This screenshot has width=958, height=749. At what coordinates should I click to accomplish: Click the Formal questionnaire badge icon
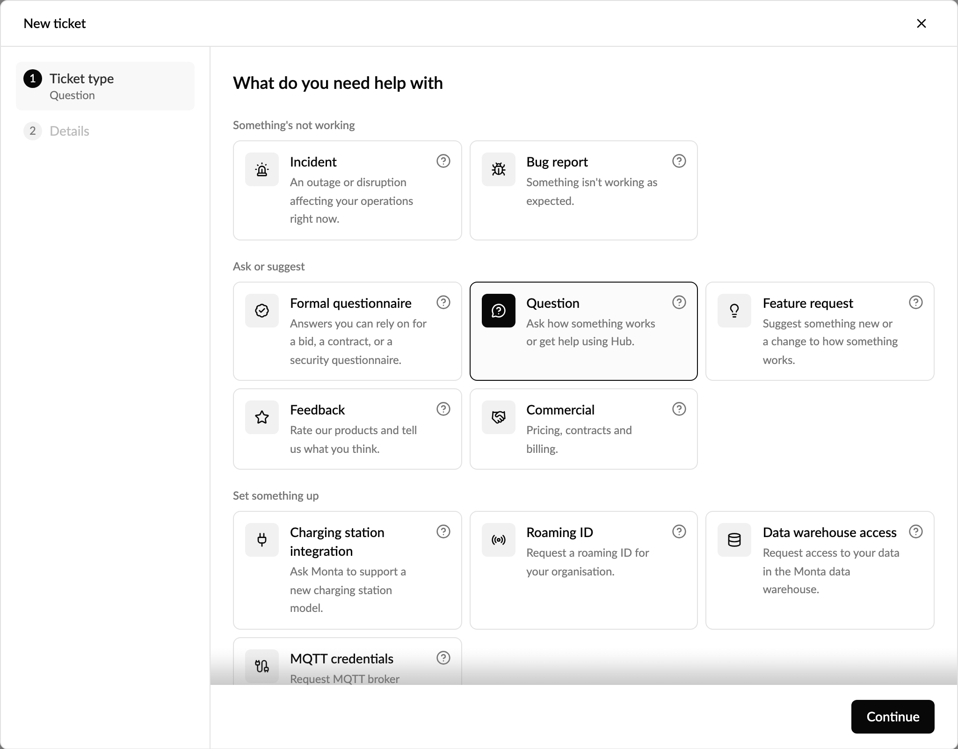[x=262, y=311]
